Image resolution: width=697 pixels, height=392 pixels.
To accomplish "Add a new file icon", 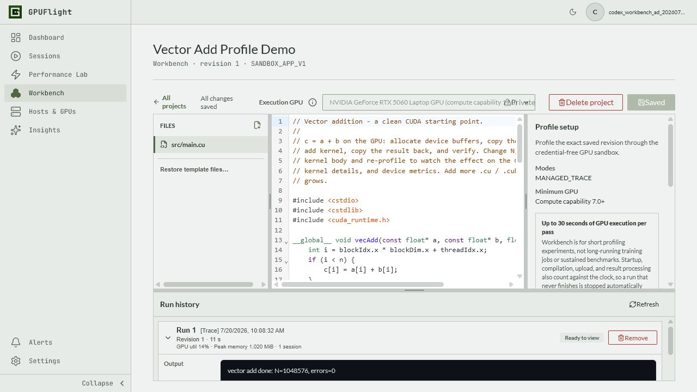I will (257, 125).
